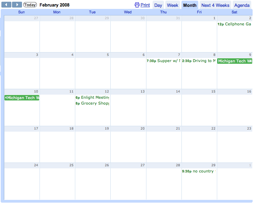
Task: Open the 8p Grocery Shopping event
Action: pyautogui.click(x=92, y=104)
